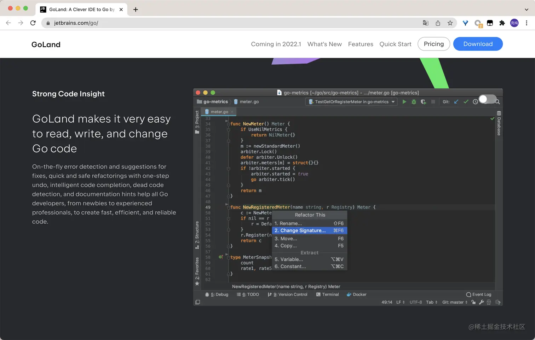The image size is (535, 340).
Task: Open the Tab indent selector in status bar
Action: (432, 302)
